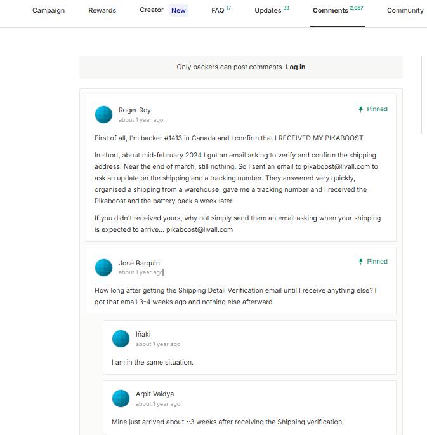427x435 pixels.
Task: Click the Log in link
Action: [x=296, y=67]
